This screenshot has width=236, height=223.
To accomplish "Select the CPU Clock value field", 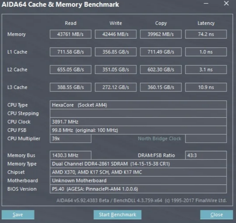I will [x=138, y=122].
